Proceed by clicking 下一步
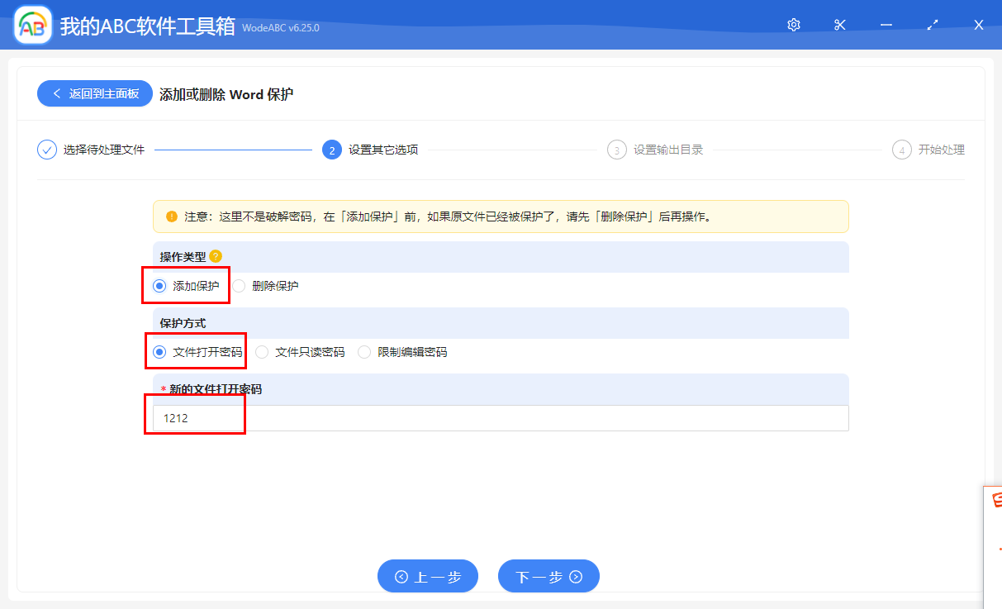Image resolution: width=1002 pixels, height=609 pixels. point(548,576)
